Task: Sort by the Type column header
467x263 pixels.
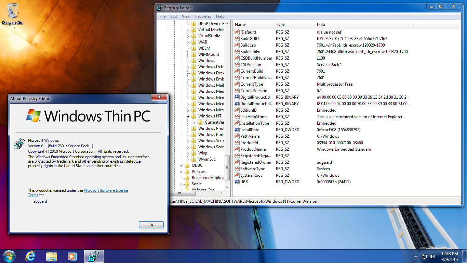Action: coord(294,25)
